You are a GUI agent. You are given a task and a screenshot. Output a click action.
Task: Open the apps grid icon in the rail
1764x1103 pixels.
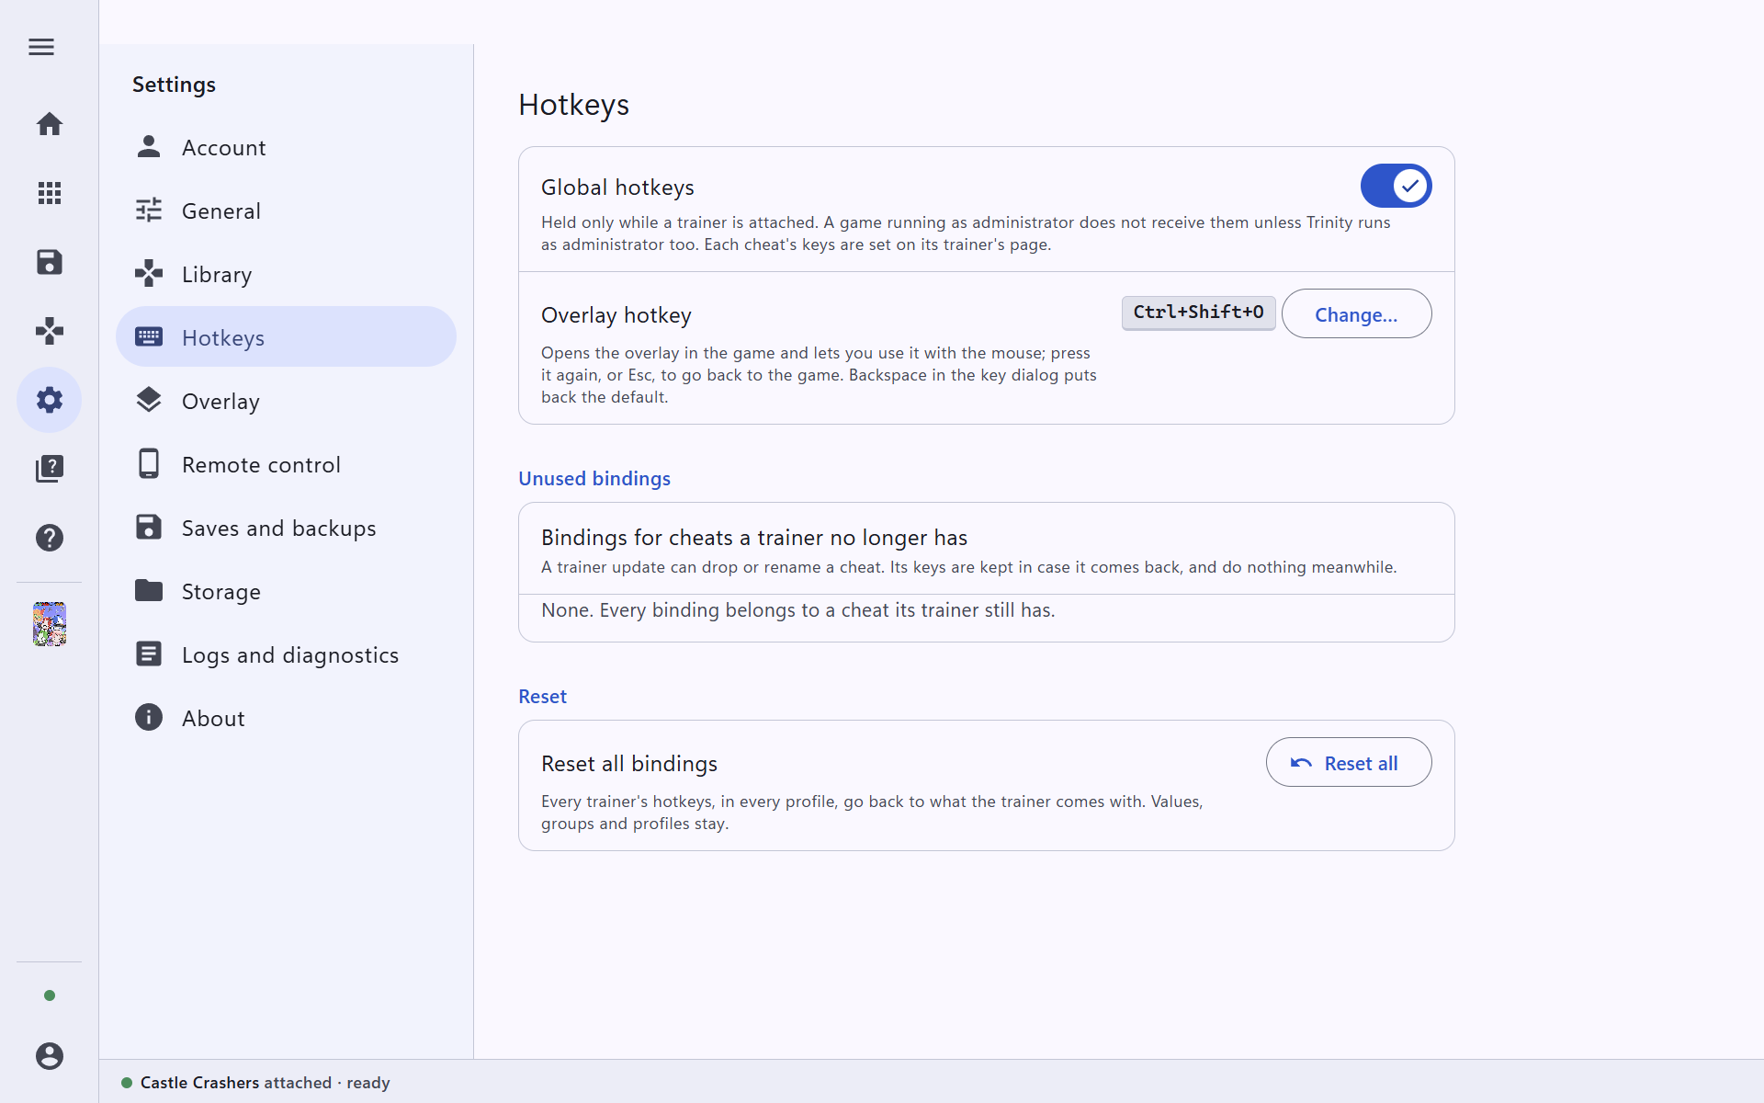tap(50, 193)
